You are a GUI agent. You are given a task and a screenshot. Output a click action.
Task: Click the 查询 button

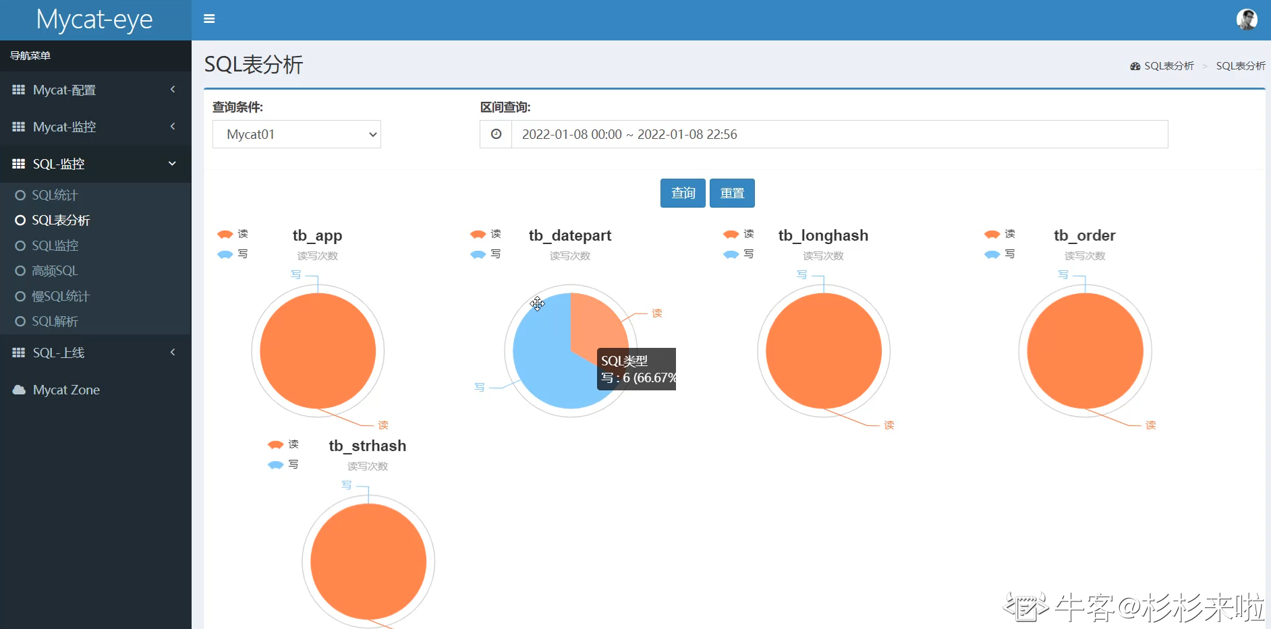(x=683, y=193)
